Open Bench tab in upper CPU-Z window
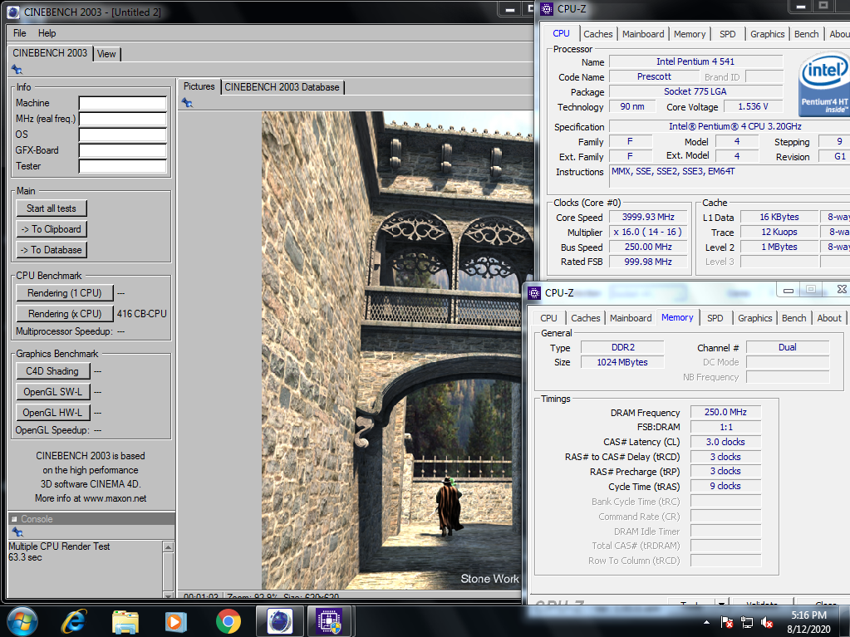Image resolution: width=850 pixels, height=637 pixels. 806,34
